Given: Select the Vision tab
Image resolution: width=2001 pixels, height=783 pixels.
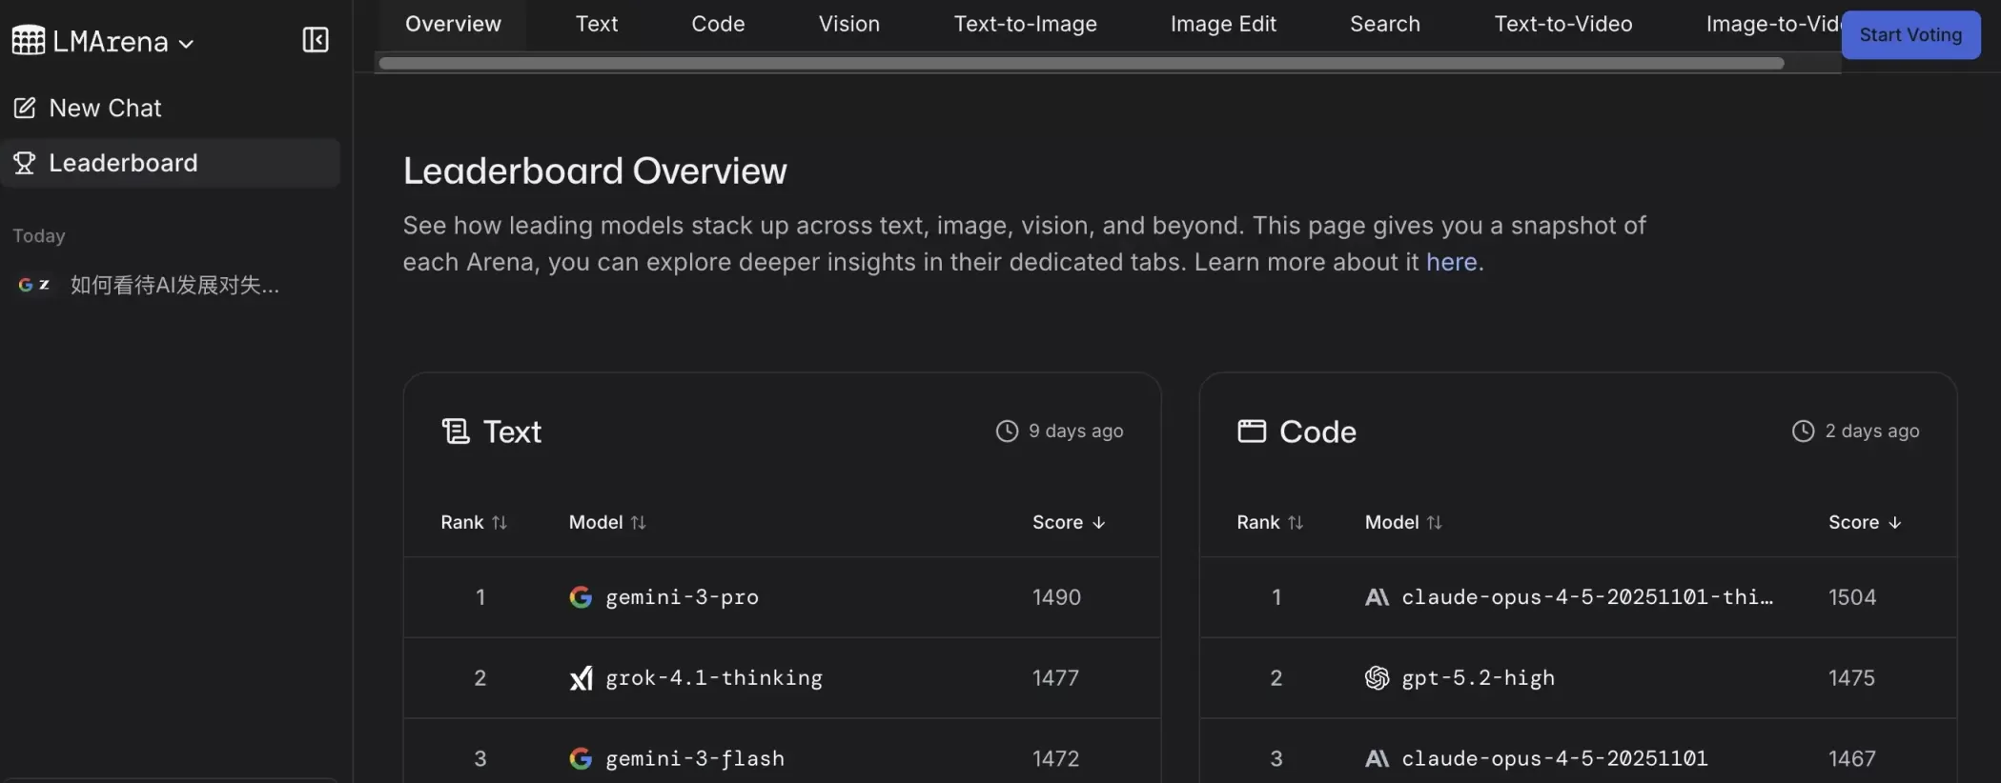Looking at the screenshot, I should pos(849,24).
